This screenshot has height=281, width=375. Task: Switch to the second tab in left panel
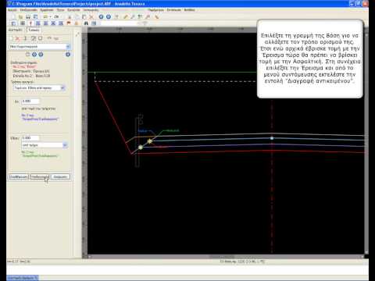coord(34,30)
